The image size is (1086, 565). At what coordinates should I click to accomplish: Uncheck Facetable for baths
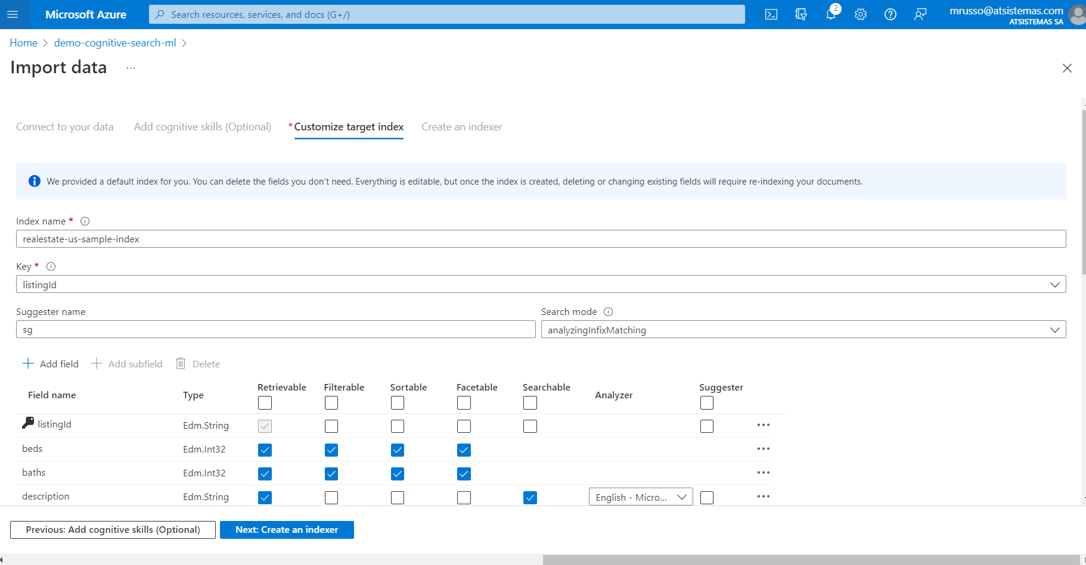point(464,474)
